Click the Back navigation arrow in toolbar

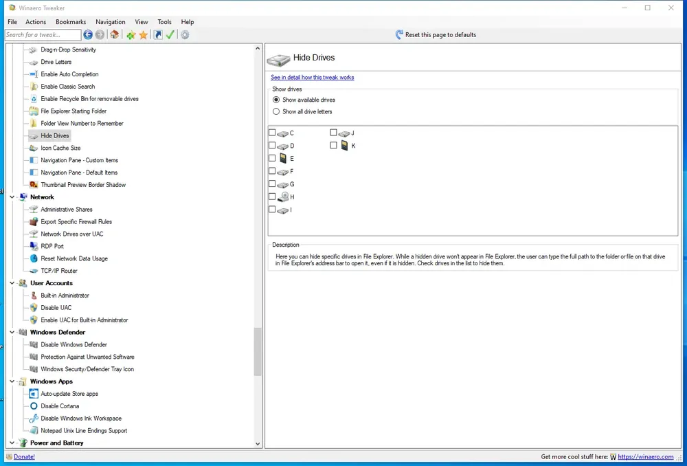coord(88,34)
